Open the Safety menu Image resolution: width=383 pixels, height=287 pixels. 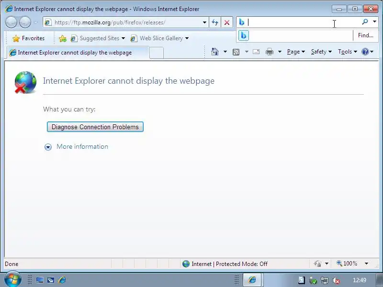point(321,52)
